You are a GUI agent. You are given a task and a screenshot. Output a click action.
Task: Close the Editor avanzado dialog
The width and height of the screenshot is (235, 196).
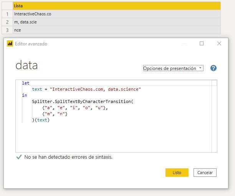[x=219, y=43]
